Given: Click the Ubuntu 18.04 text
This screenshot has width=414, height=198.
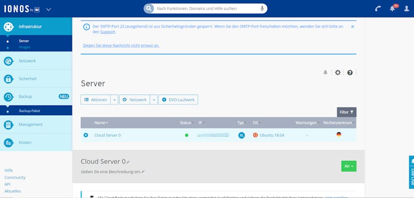Looking at the screenshot, I should click(x=272, y=135).
